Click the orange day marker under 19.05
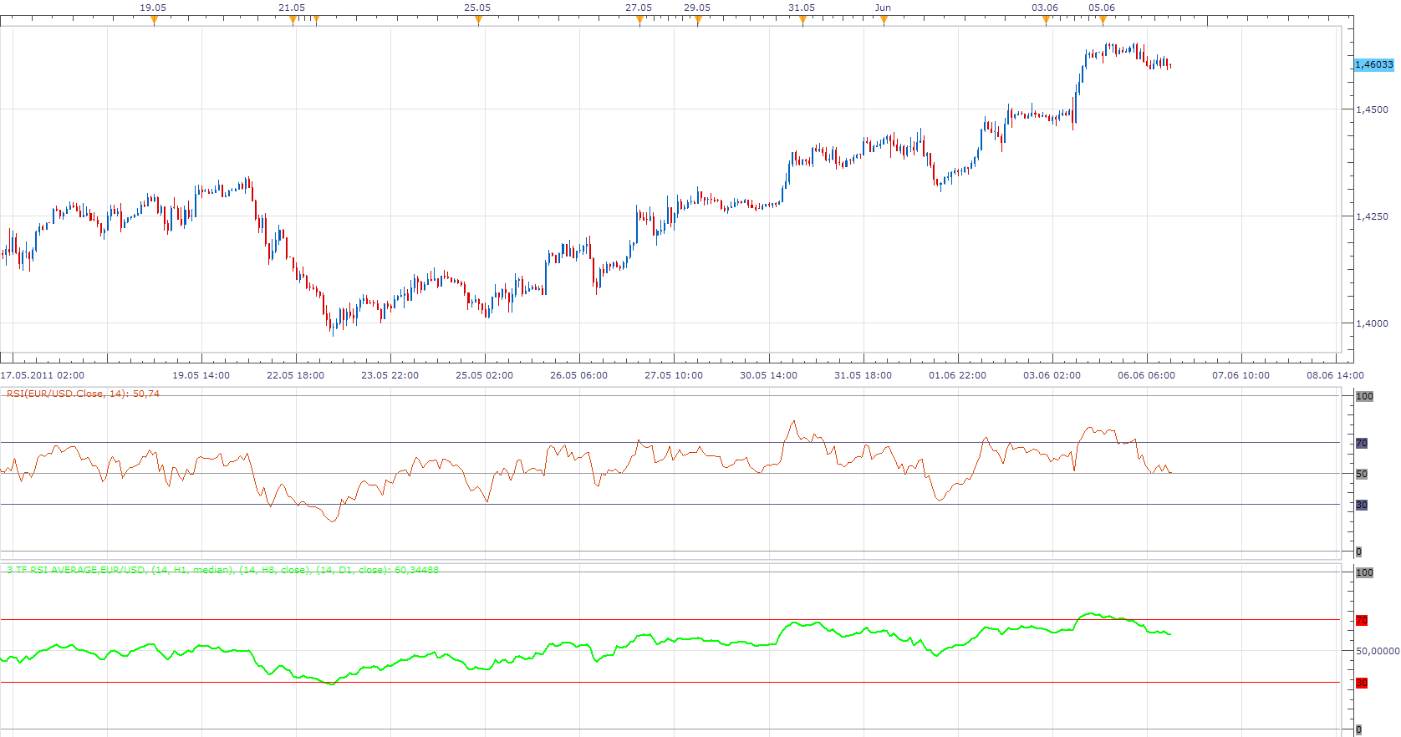 154,20
